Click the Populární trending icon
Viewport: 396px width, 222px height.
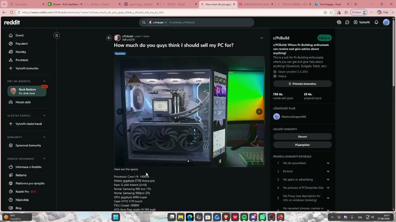coord(11,43)
